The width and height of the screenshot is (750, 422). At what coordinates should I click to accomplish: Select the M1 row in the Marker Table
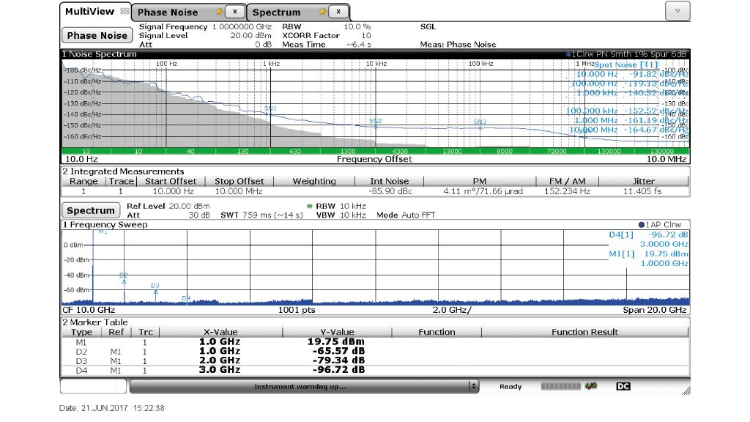coord(81,341)
